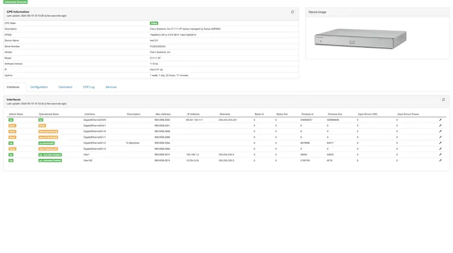453x253 pixels.
Task: Select the Interfaces tab
Action: click(14, 87)
